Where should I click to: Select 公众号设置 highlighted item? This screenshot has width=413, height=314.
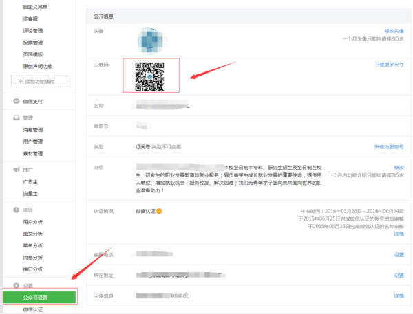point(39,298)
